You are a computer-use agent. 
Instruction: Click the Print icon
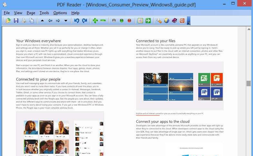click(24, 21)
